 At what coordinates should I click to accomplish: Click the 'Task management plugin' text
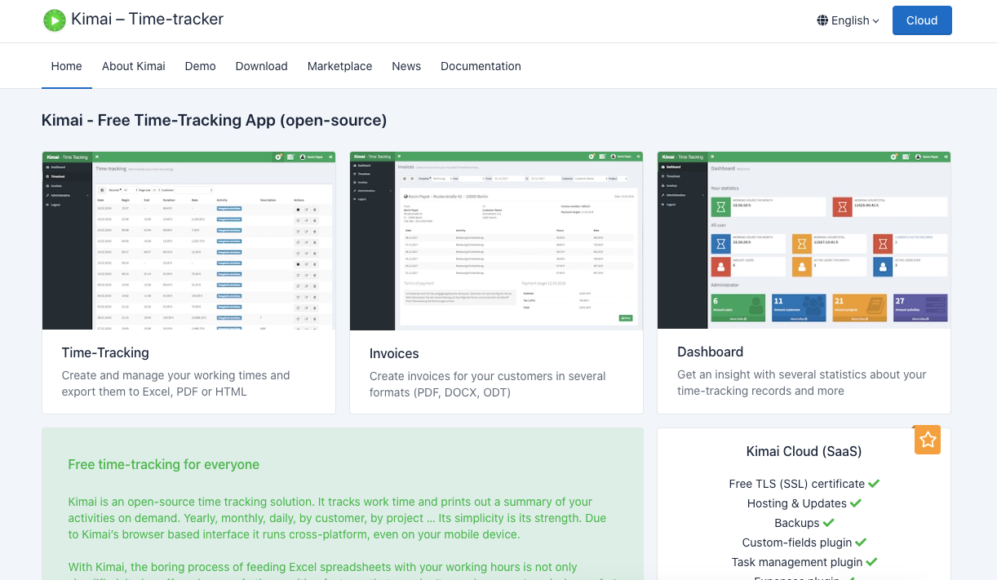click(x=797, y=562)
